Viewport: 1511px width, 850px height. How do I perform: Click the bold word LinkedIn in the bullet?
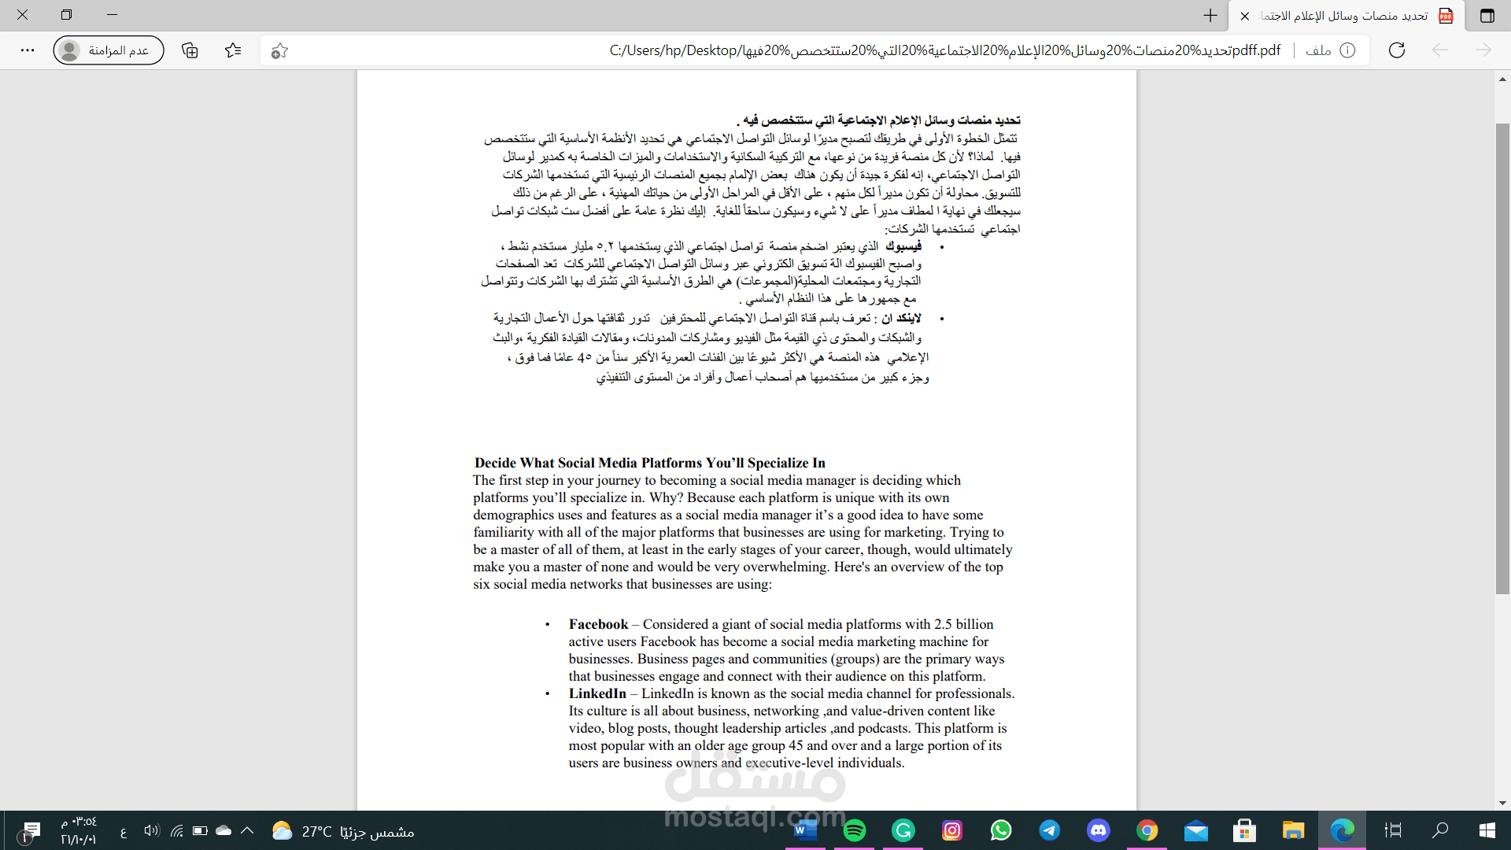click(597, 693)
